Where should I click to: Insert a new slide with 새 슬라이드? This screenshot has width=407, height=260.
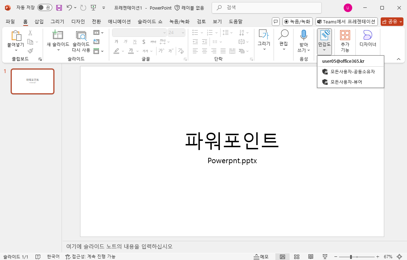pyautogui.click(x=58, y=39)
